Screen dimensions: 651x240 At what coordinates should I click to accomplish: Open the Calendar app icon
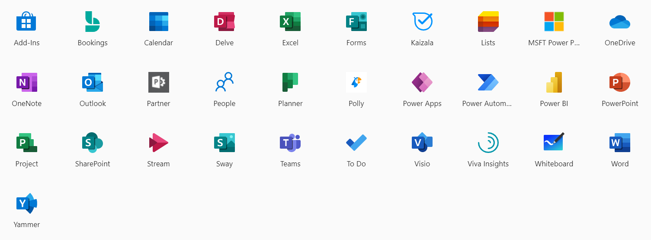tap(158, 22)
